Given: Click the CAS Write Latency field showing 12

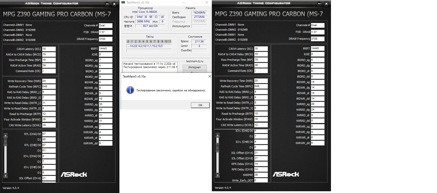Looking at the screenshot, I should (x=261, y=125).
